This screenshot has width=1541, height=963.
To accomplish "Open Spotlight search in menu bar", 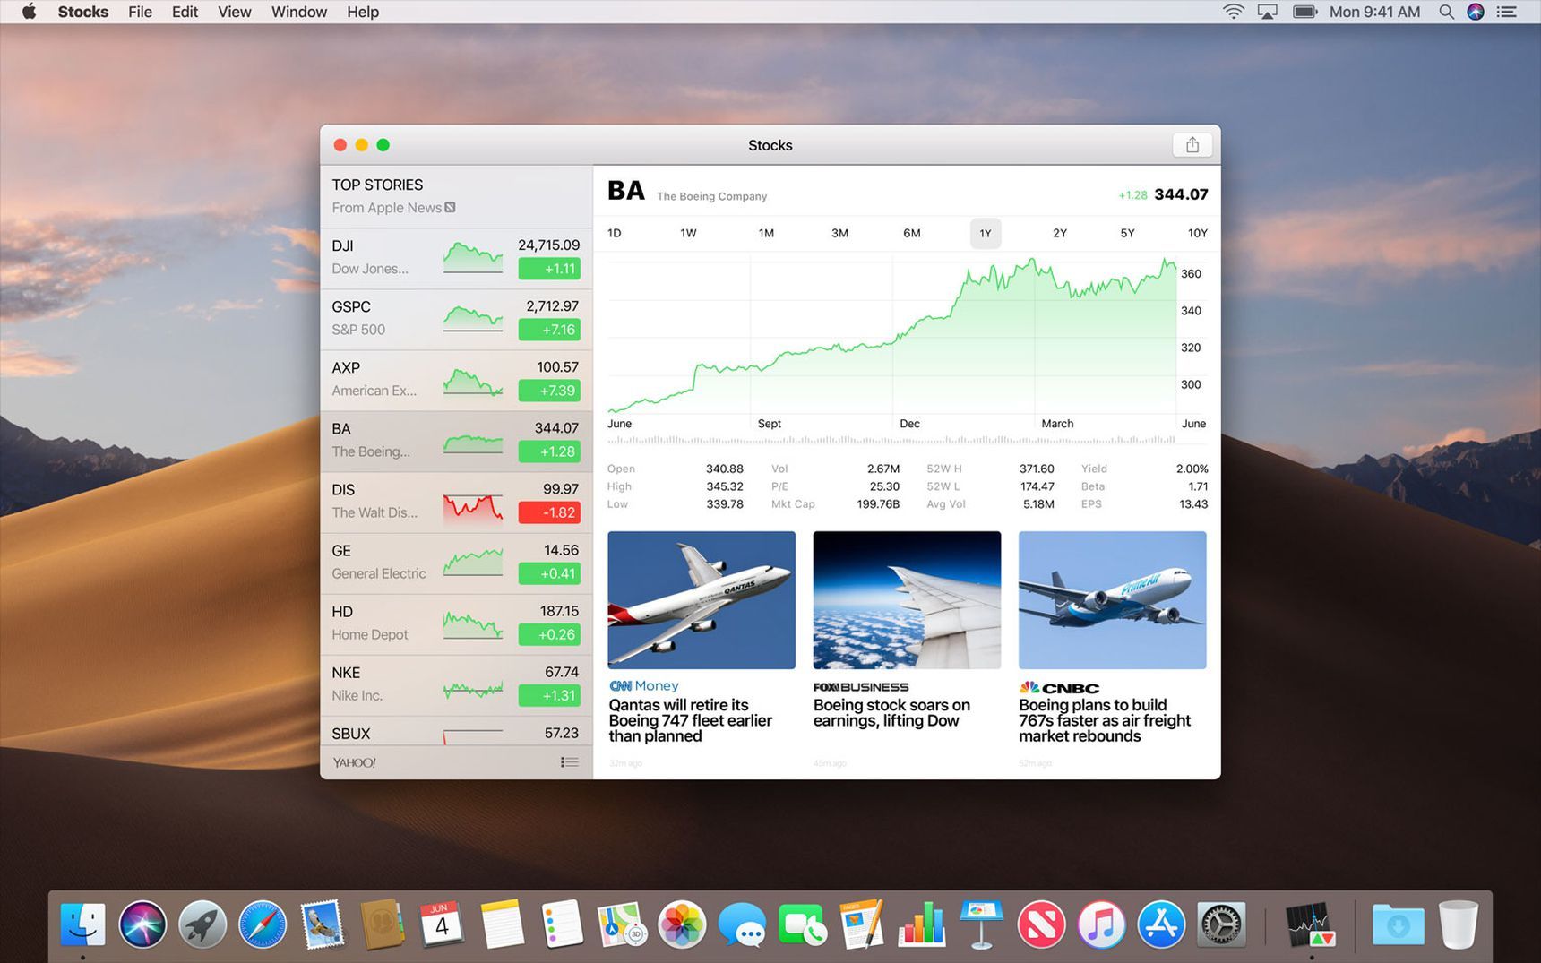I will [x=1446, y=12].
